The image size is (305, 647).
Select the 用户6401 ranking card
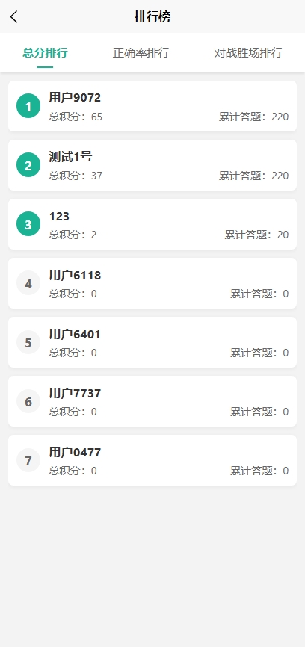tap(152, 342)
